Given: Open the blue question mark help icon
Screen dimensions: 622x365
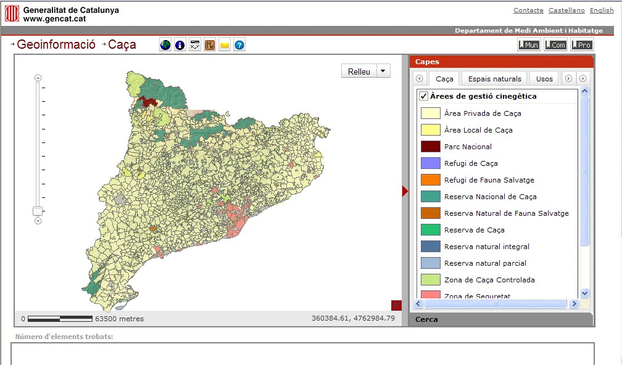Looking at the screenshot, I should (239, 45).
